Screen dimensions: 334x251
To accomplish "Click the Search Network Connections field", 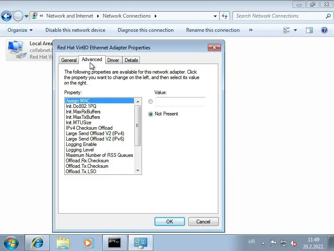I will (279, 16).
